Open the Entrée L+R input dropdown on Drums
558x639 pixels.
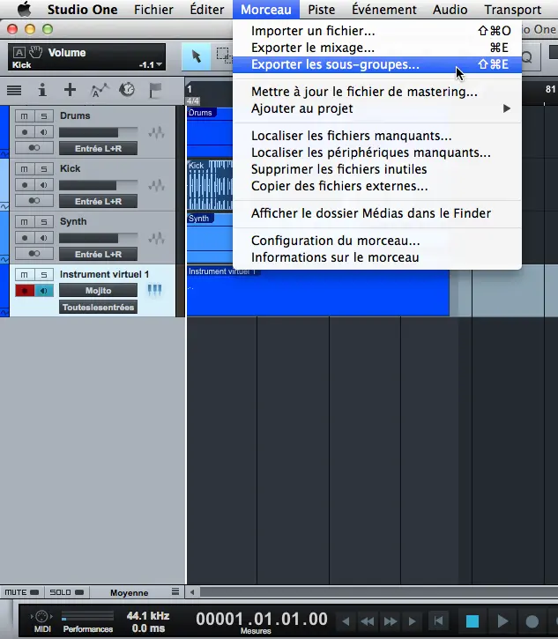point(98,149)
